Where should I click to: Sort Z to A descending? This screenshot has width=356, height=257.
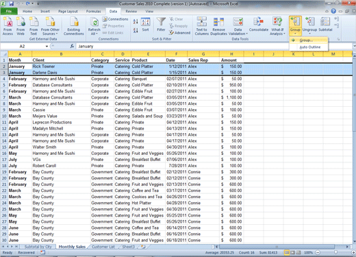tap(136, 30)
